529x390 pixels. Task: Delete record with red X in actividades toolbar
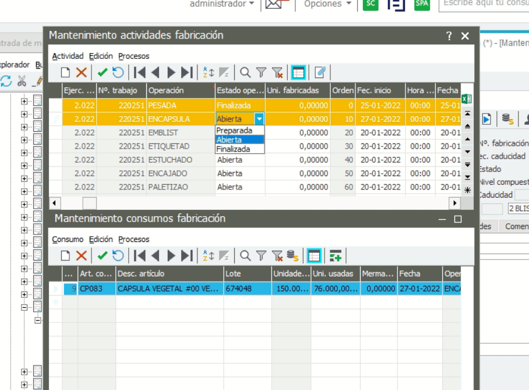82,73
